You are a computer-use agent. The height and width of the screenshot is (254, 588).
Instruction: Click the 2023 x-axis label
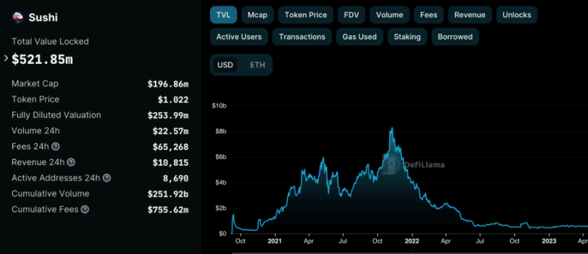coord(549,241)
